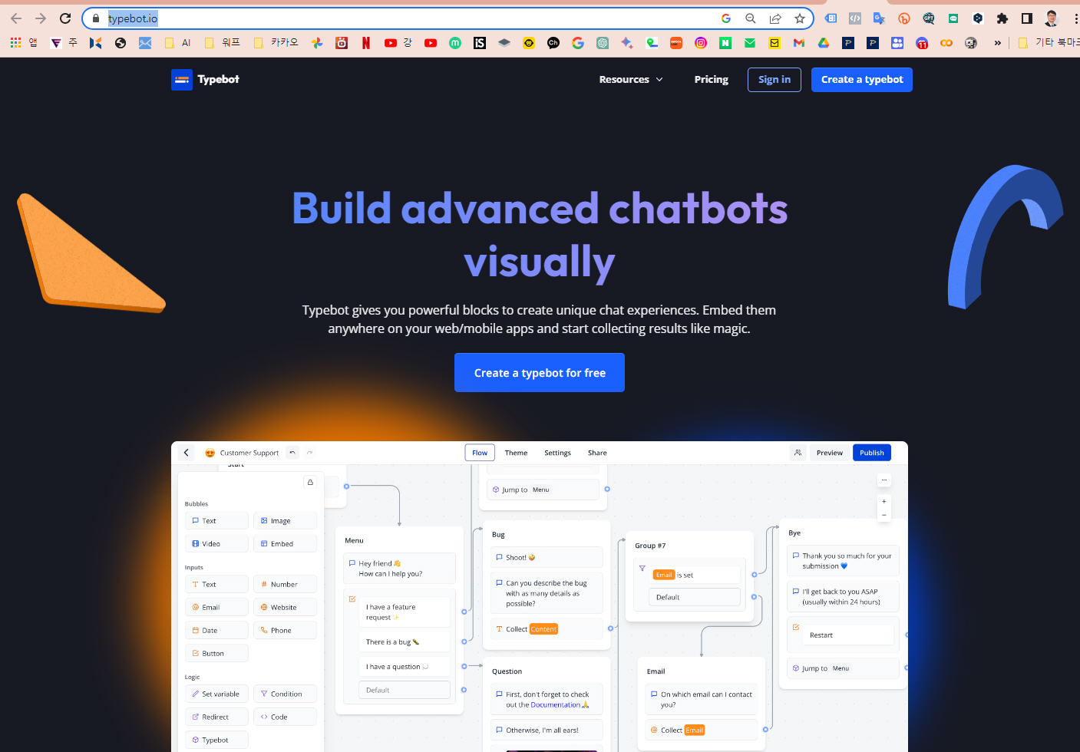Open the canvas three-dot options

point(884,480)
